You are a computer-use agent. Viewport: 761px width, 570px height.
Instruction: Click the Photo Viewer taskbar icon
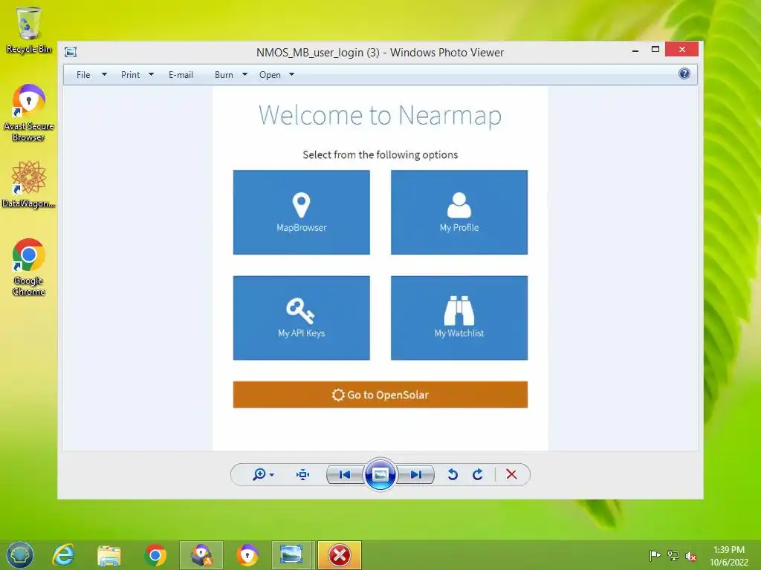(x=291, y=555)
